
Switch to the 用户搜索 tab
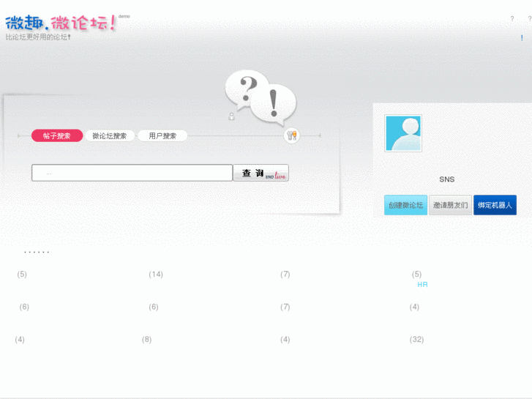[162, 136]
